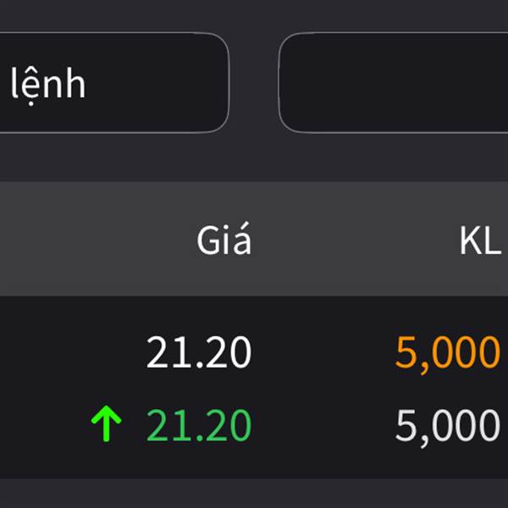Sort by the KL column header
This screenshot has width=508, height=508.
[x=480, y=240]
